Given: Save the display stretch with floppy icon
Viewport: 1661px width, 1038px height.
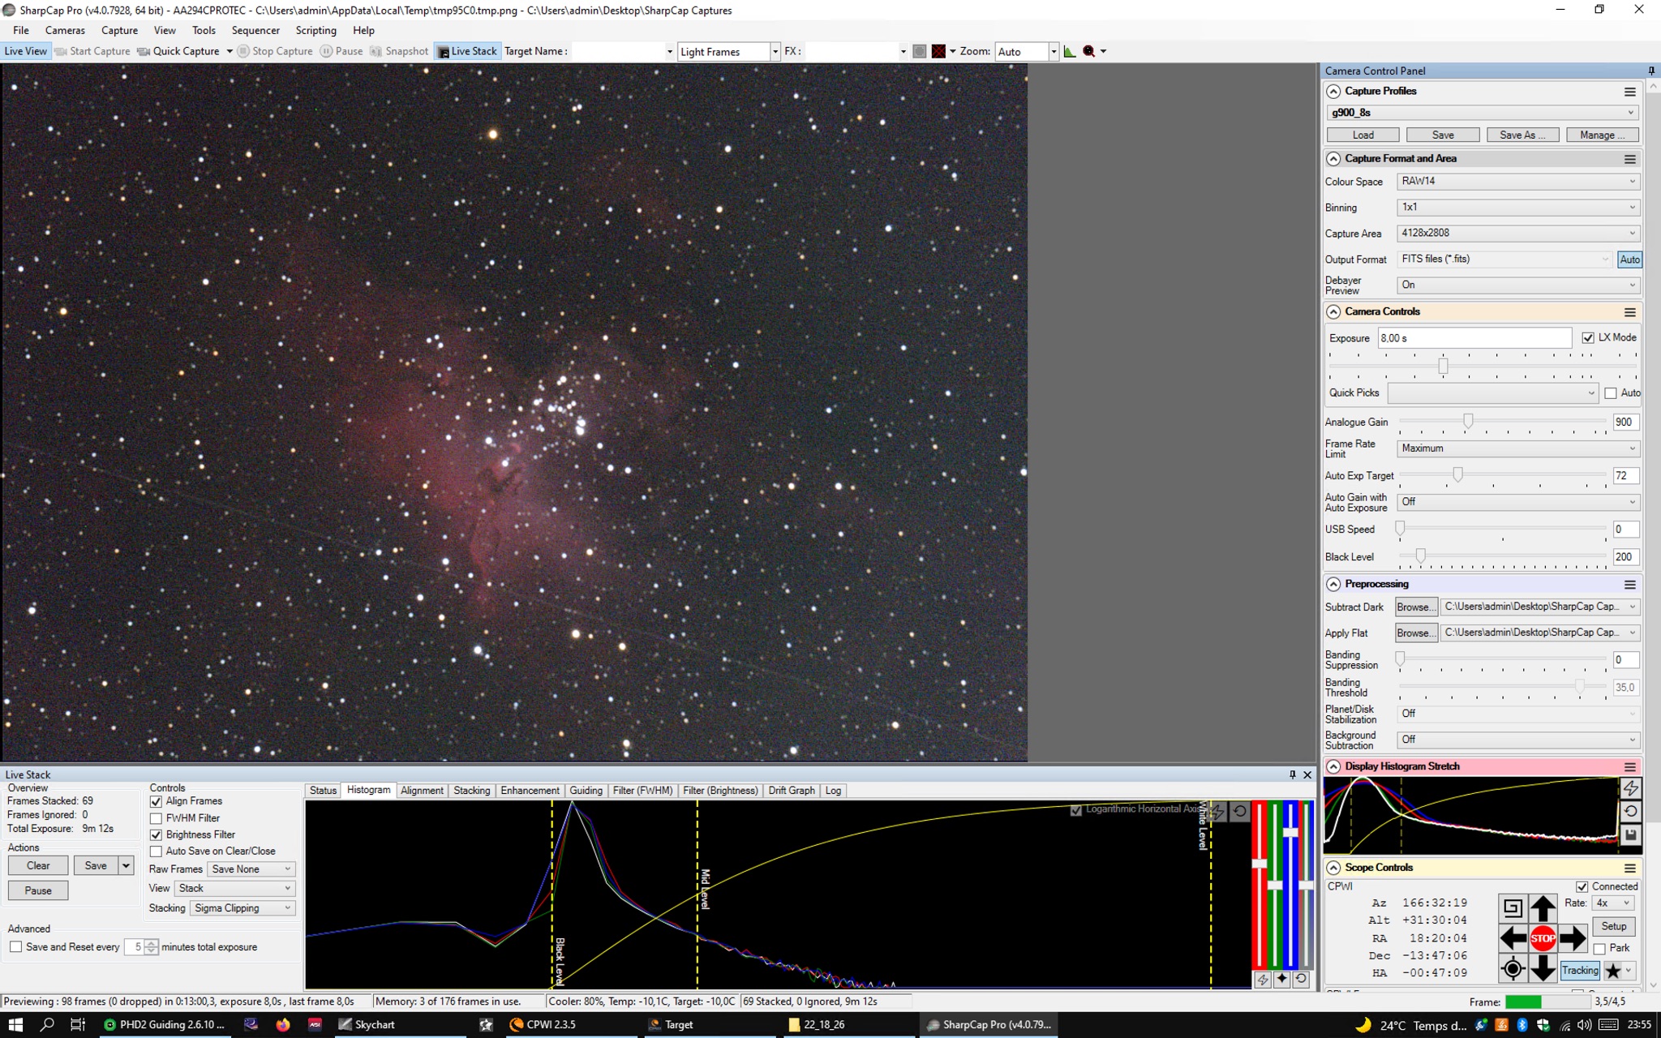Looking at the screenshot, I should pos(1631,834).
